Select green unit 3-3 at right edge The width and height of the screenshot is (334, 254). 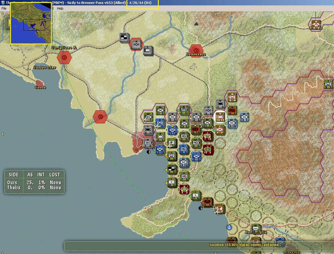coord(328,84)
